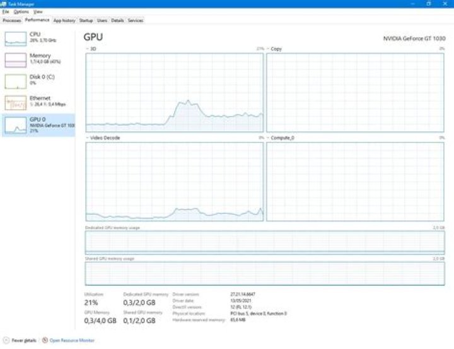The width and height of the screenshot is (454, 349).
Task: Collapse view with Fewer details arrow icon
Action: coord(6,340)
